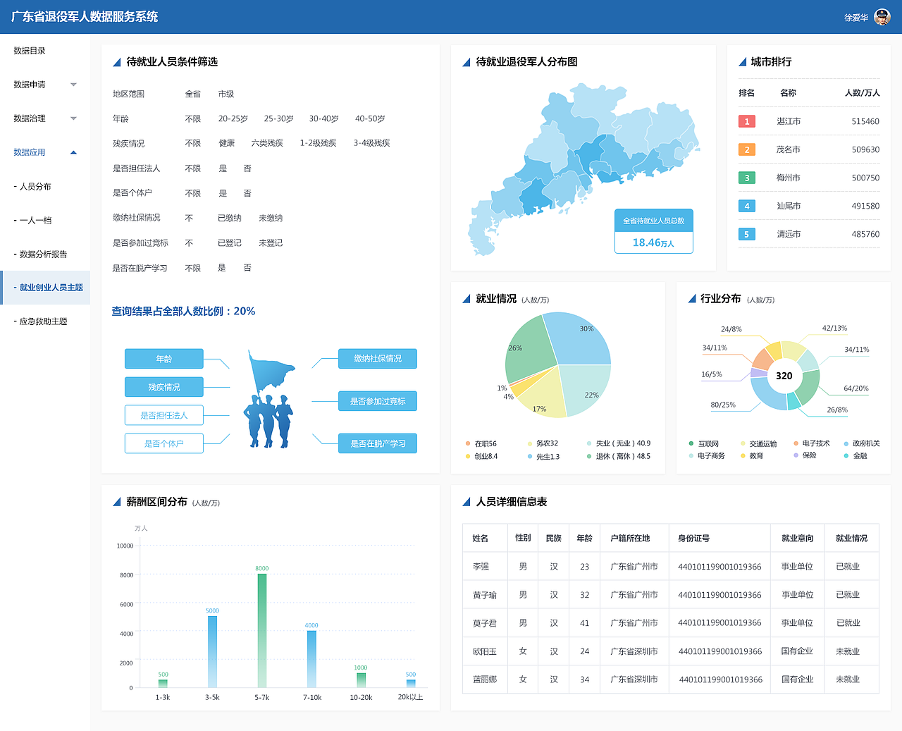Click the 全省待就业人员总数 18.46万人 box
This screenshot has height=731, width=902.
pos(654,231)
